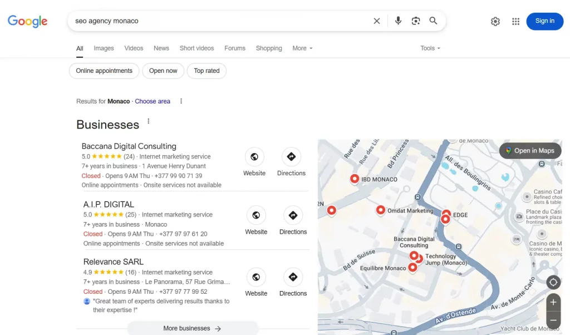Select the Baccana Digital Consulting map pin
This screenshot has height=335, width=570.
414,256
